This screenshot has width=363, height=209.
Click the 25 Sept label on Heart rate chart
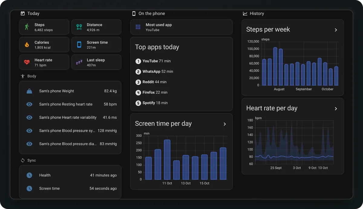pyautogui.click(x=276, y=168)
